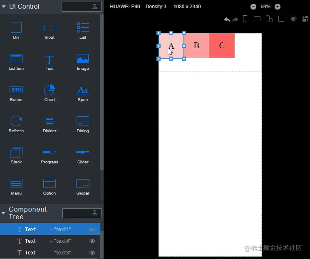Redo the last canvas action
This screenshot has width=310, height=259.
pos(235,20)
